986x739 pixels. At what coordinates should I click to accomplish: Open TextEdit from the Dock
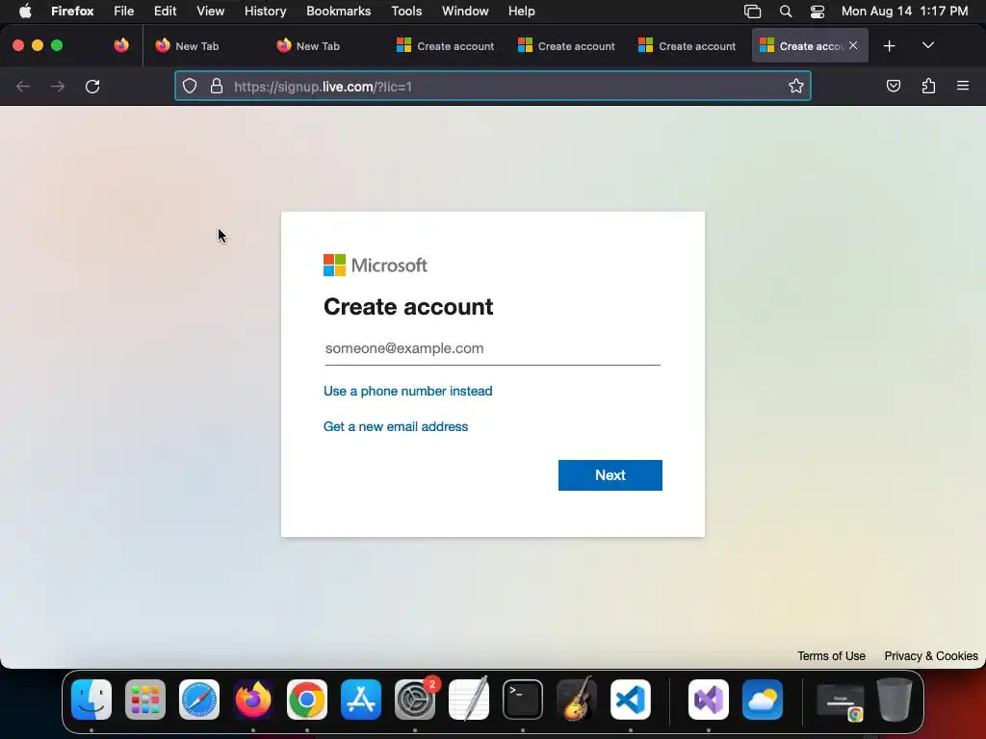pos(469,700)
